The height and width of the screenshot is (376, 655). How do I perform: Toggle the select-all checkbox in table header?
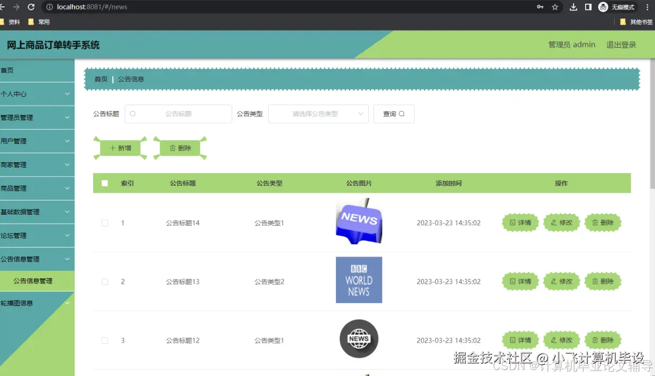[x=105, y=183]
